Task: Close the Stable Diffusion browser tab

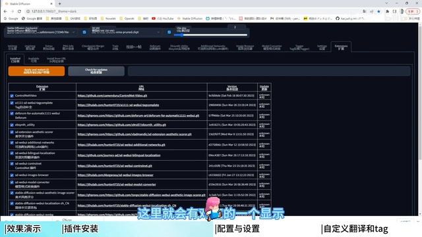Action: pyautogui.click(x=51, y=4)
